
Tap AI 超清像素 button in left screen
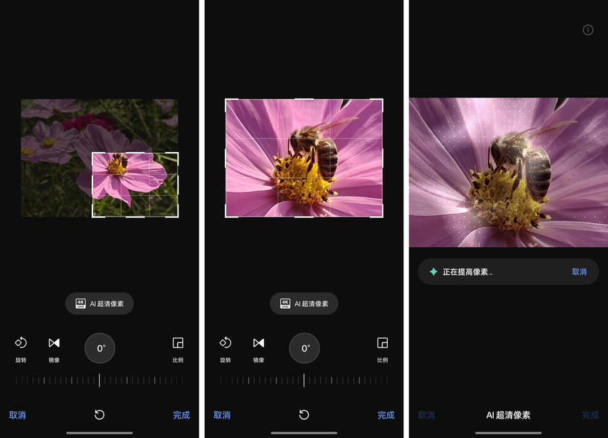click(x=99, y=303)
